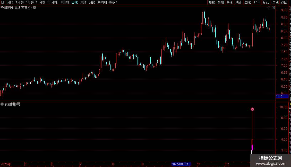The width and height of the screenshot is (291, 167).
Task: Click the magenta indicator bar segment
Action: point(252,147)
